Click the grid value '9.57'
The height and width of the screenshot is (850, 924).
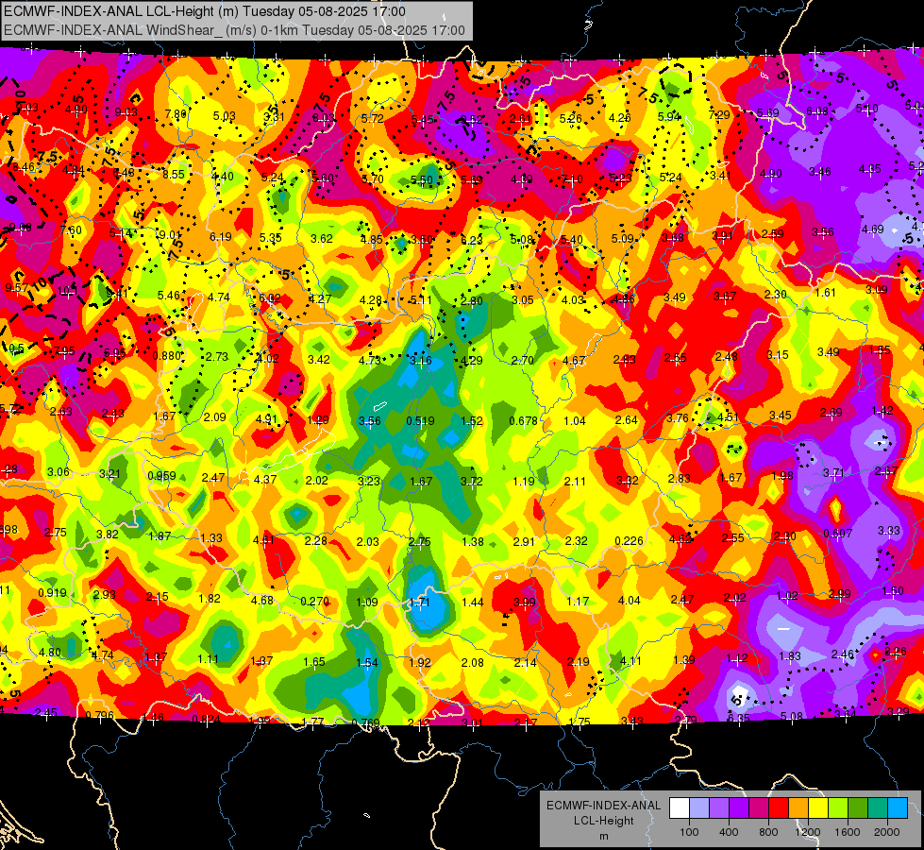16,288
